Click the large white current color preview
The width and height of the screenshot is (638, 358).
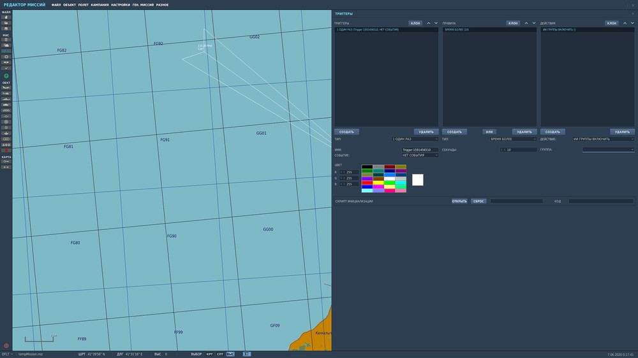(x=417, y=180)
